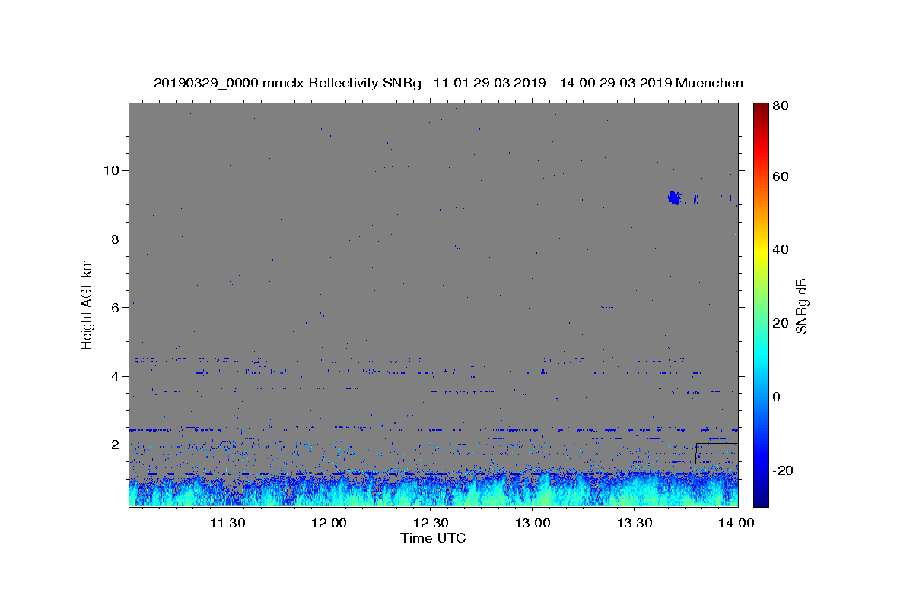Click the step in the black line near 13:50
Viewport: 913px width, 608px height.
tap(696, 454)
